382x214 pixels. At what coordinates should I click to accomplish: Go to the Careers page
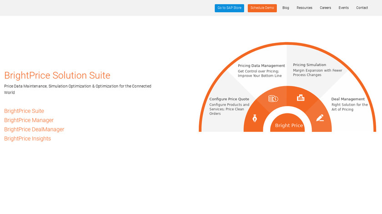pos(325,8)
